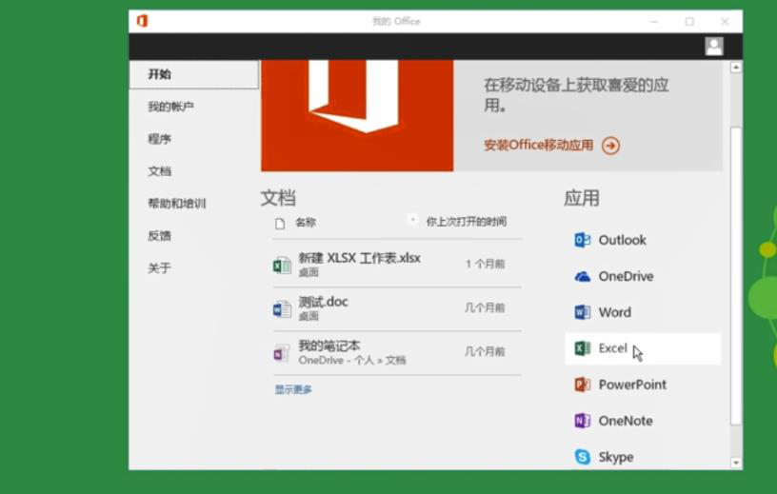
Task: Click the OneNote icon for 我的笔记本
Action: point(282,353)
